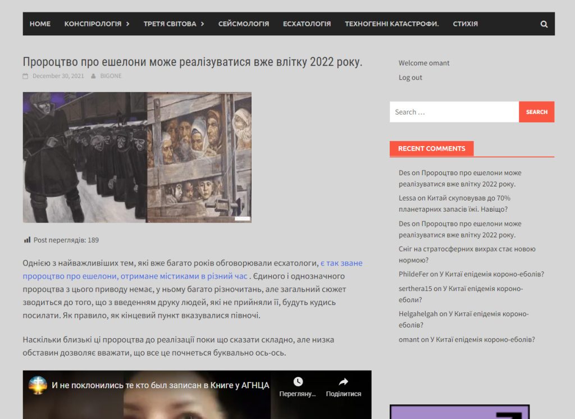Go to the HOME menu item
575x419 pixels.
point(40,24)
